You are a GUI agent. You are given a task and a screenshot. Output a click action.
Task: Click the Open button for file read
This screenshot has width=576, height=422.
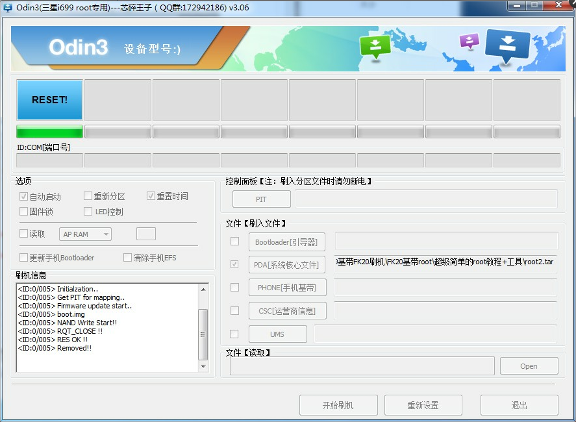529,366
